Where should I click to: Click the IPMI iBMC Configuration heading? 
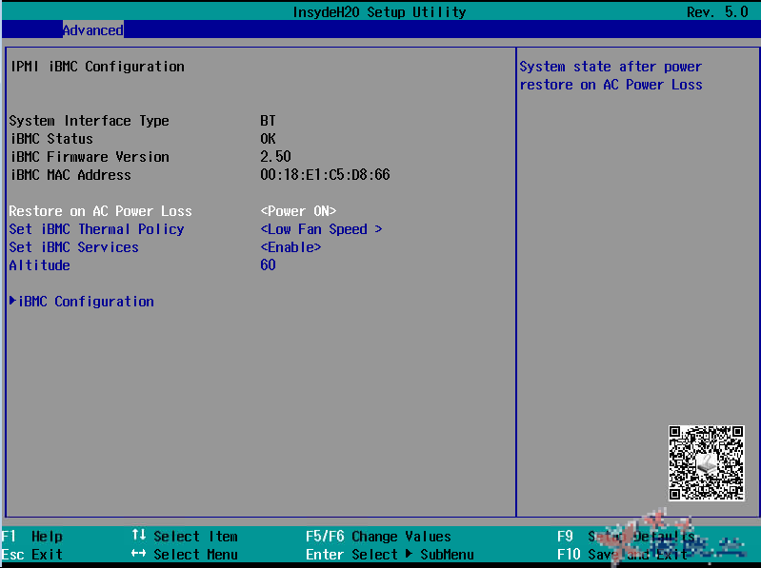[97, 67]
